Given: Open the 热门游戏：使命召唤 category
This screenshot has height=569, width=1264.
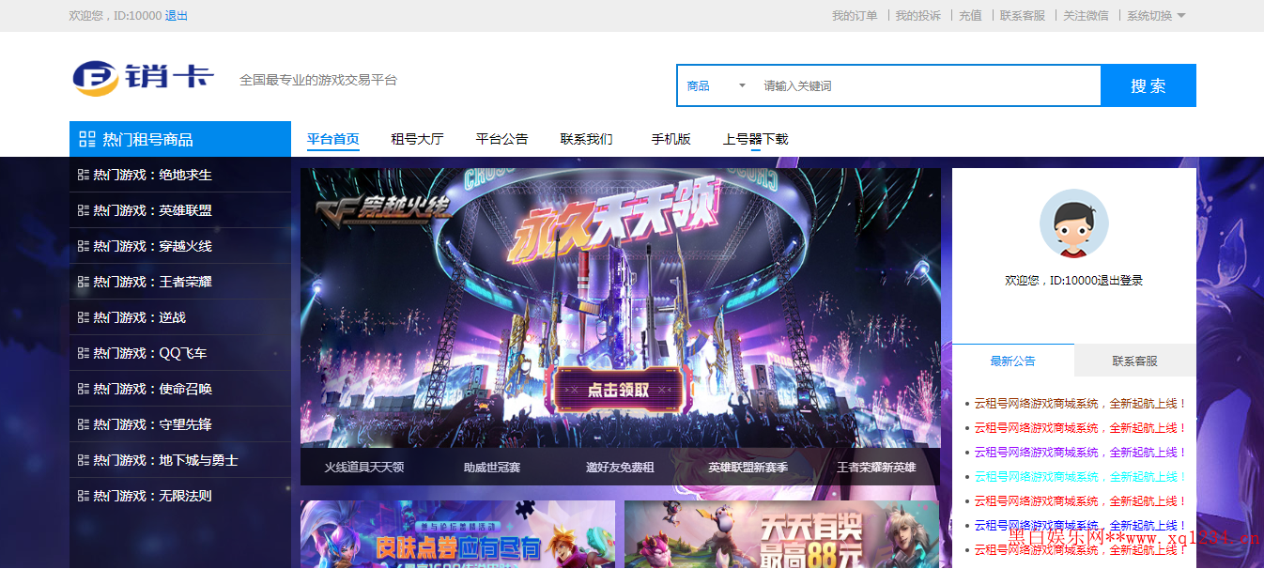Looking at the screenshot, I should pyautogui.click(x=180, y=389).
